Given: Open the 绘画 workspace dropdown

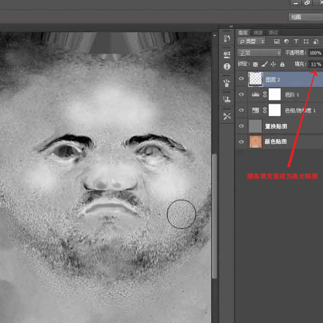Looking at the screenshot, I should tap(305, 17).
